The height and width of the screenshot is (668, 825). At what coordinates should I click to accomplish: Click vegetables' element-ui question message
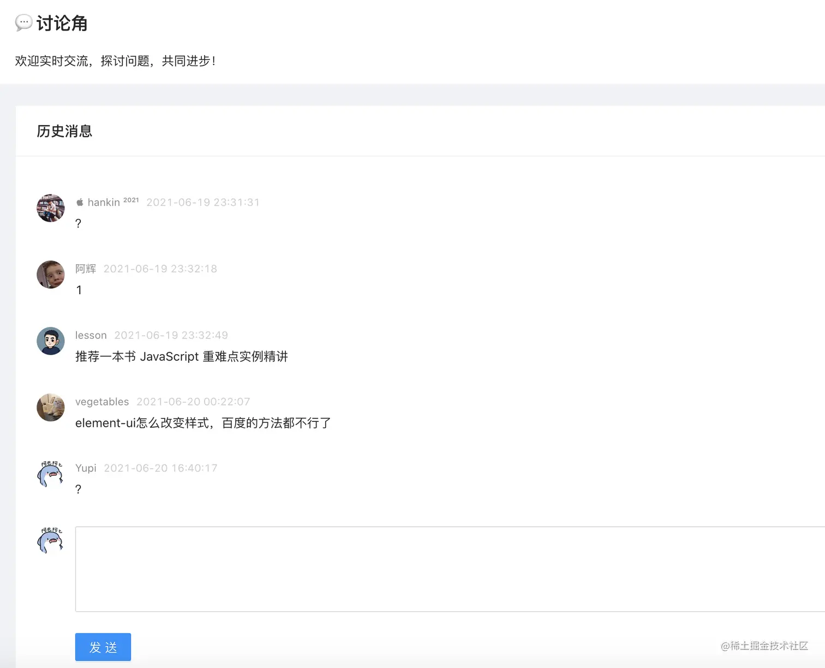pos(202,422)
